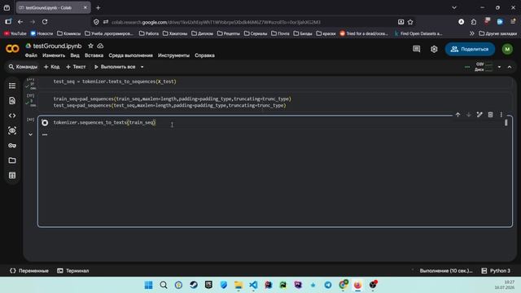The width and height of the screenshot is (521, 293).
Task: Open the cell's more actions menu
Action: 501,115
